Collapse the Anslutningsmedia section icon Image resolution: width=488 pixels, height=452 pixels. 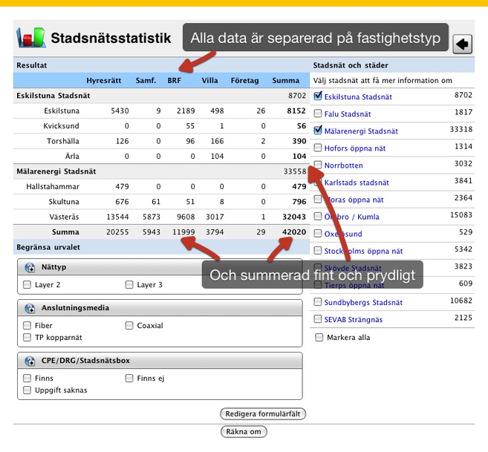30,309
